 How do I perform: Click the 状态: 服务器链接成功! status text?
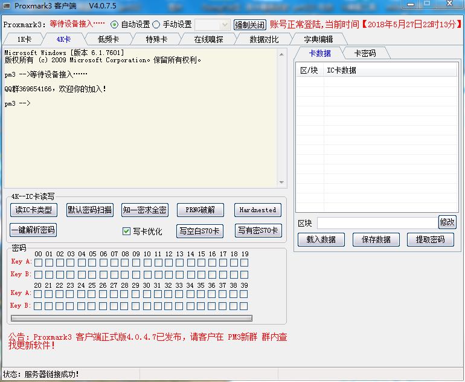tap(41, 374)
